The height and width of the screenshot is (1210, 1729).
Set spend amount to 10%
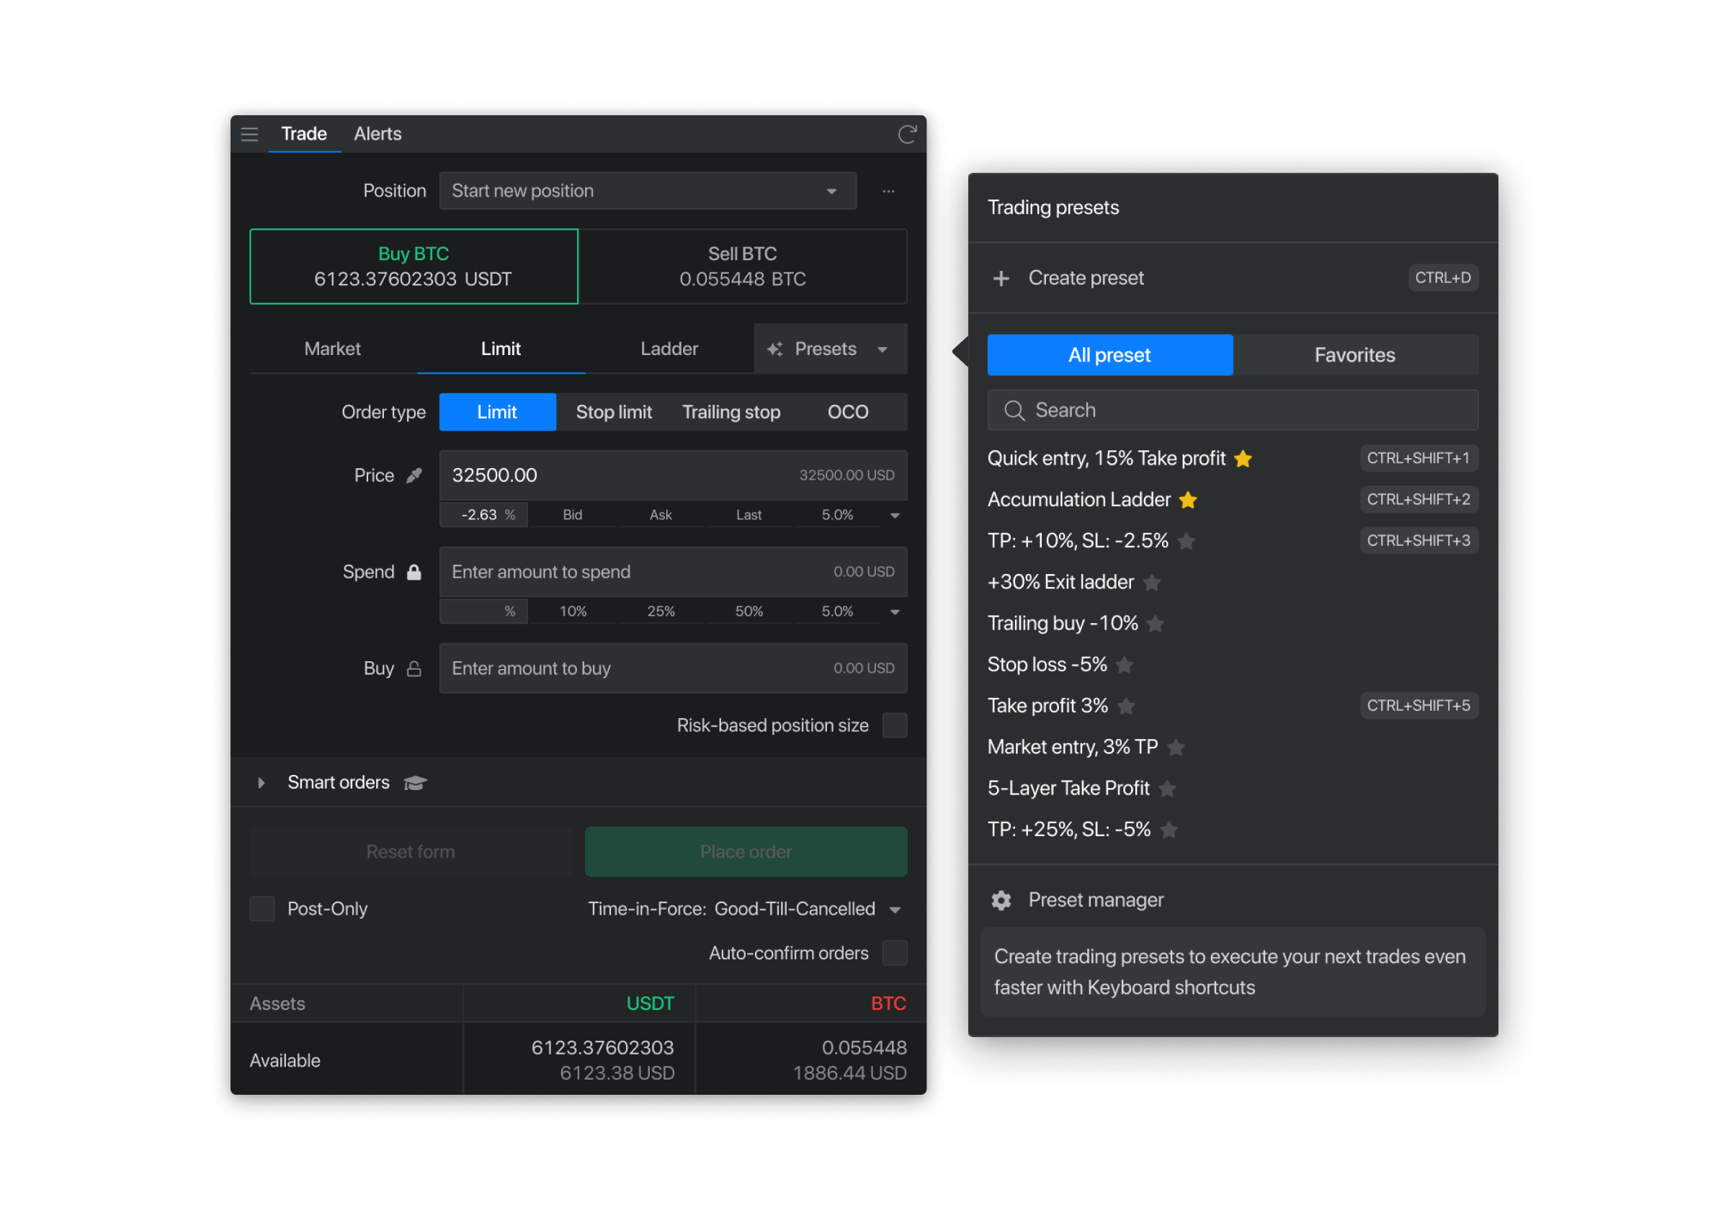pos(572,611)
